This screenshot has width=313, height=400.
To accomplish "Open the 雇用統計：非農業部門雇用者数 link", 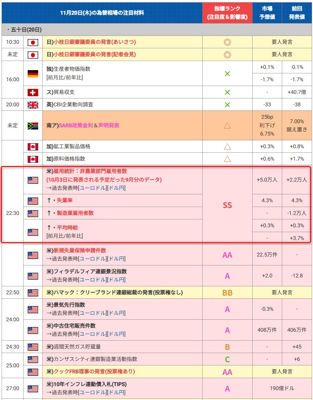I will coord(90,171).
